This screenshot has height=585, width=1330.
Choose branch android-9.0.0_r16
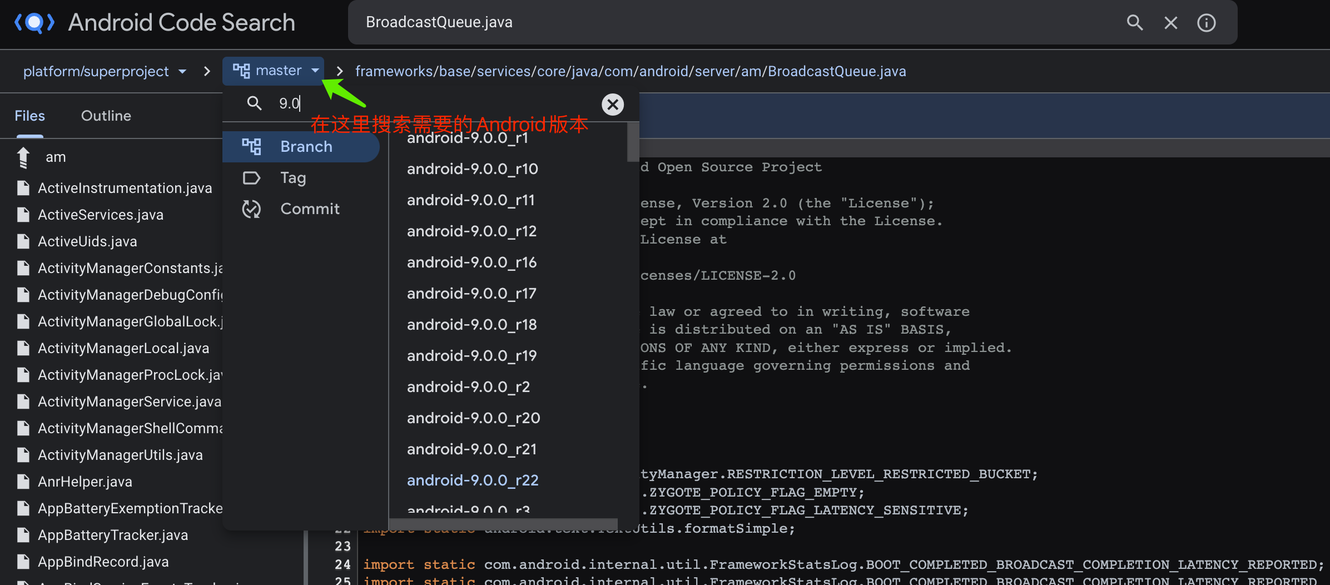[472, 262]
